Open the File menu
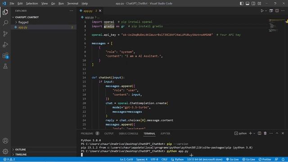The height and width of the screenshot is (162, 288). tap(12, 4)
